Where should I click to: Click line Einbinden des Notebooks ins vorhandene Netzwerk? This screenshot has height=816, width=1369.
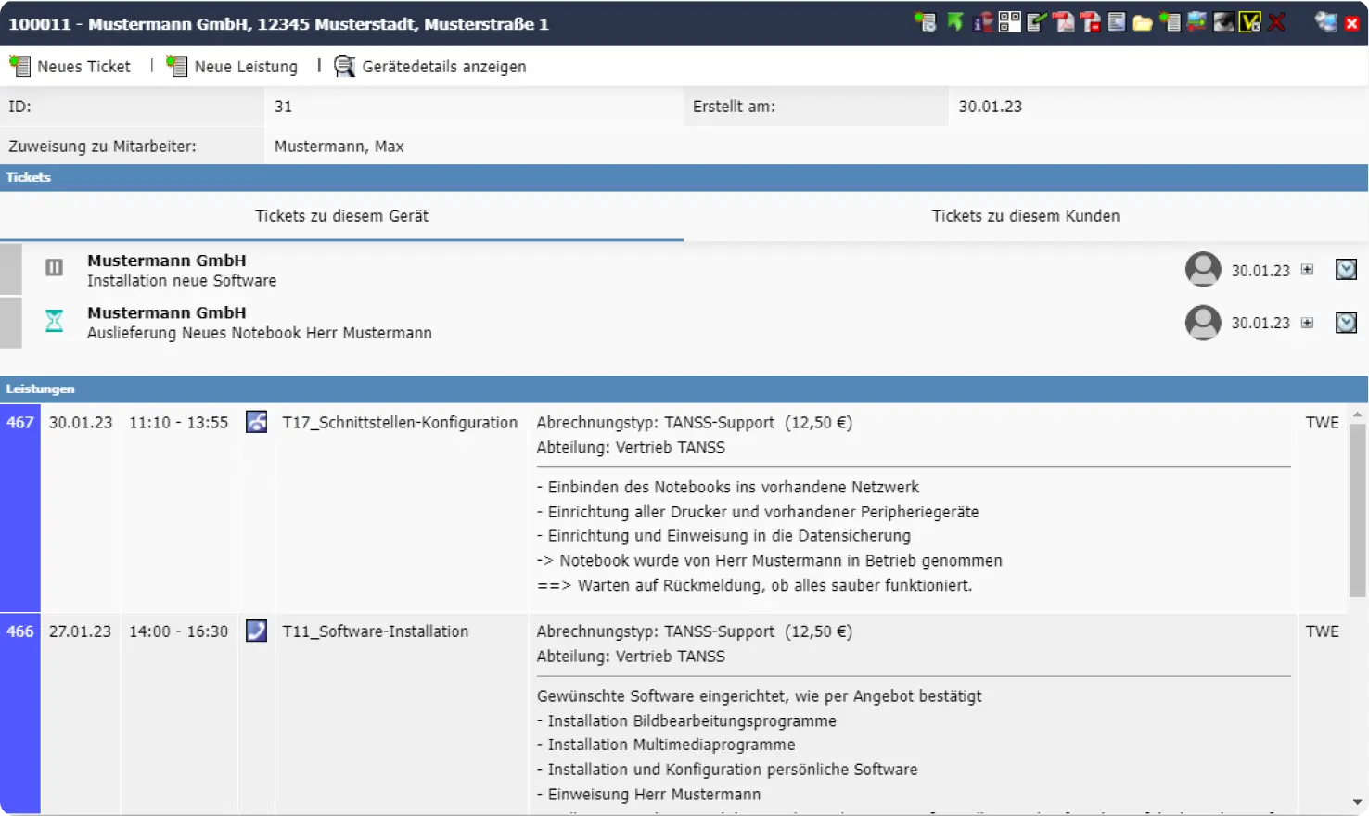tap(728, 487)
